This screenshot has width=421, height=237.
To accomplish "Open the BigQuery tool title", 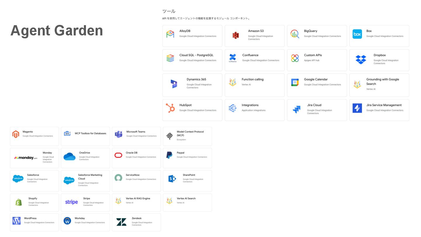I will tap(310, 31).
